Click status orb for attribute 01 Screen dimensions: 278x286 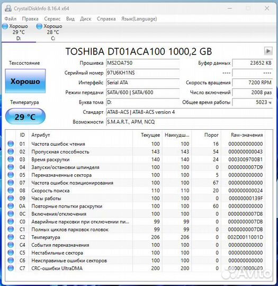pos(11,144)
